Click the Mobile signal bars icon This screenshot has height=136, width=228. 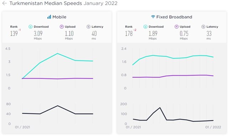pyautogui.click(x=49, y=17)
